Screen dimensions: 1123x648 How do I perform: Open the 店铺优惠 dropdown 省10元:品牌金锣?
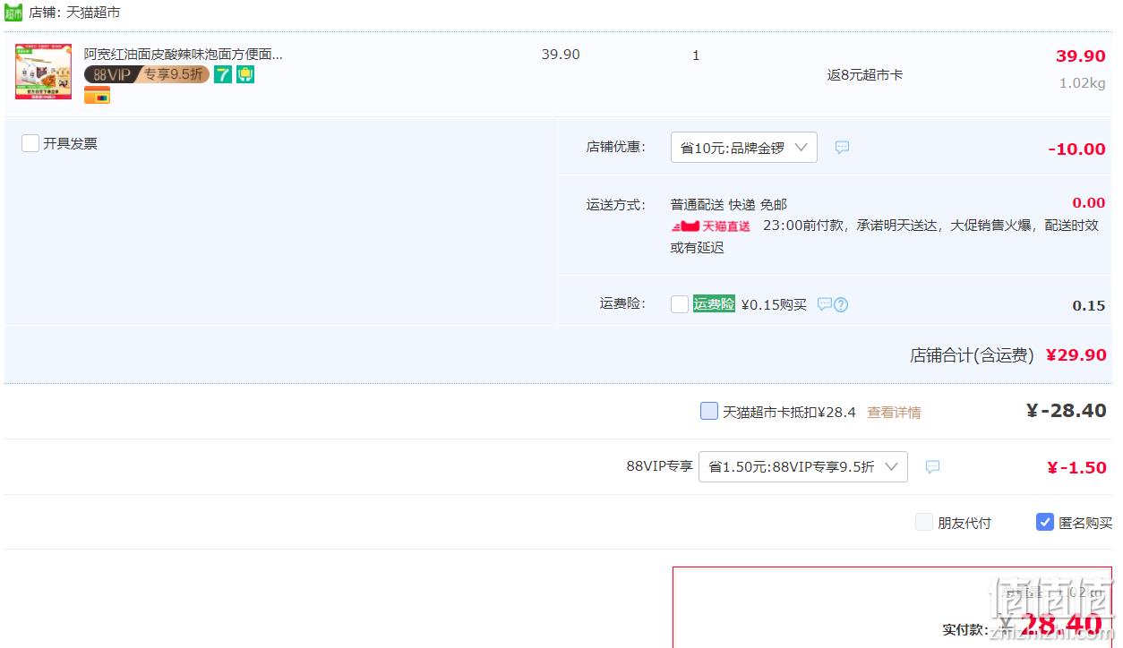(x=743, y=148)
